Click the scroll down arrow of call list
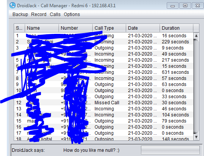This screenshot has width=204, height=156. point(196,137)
